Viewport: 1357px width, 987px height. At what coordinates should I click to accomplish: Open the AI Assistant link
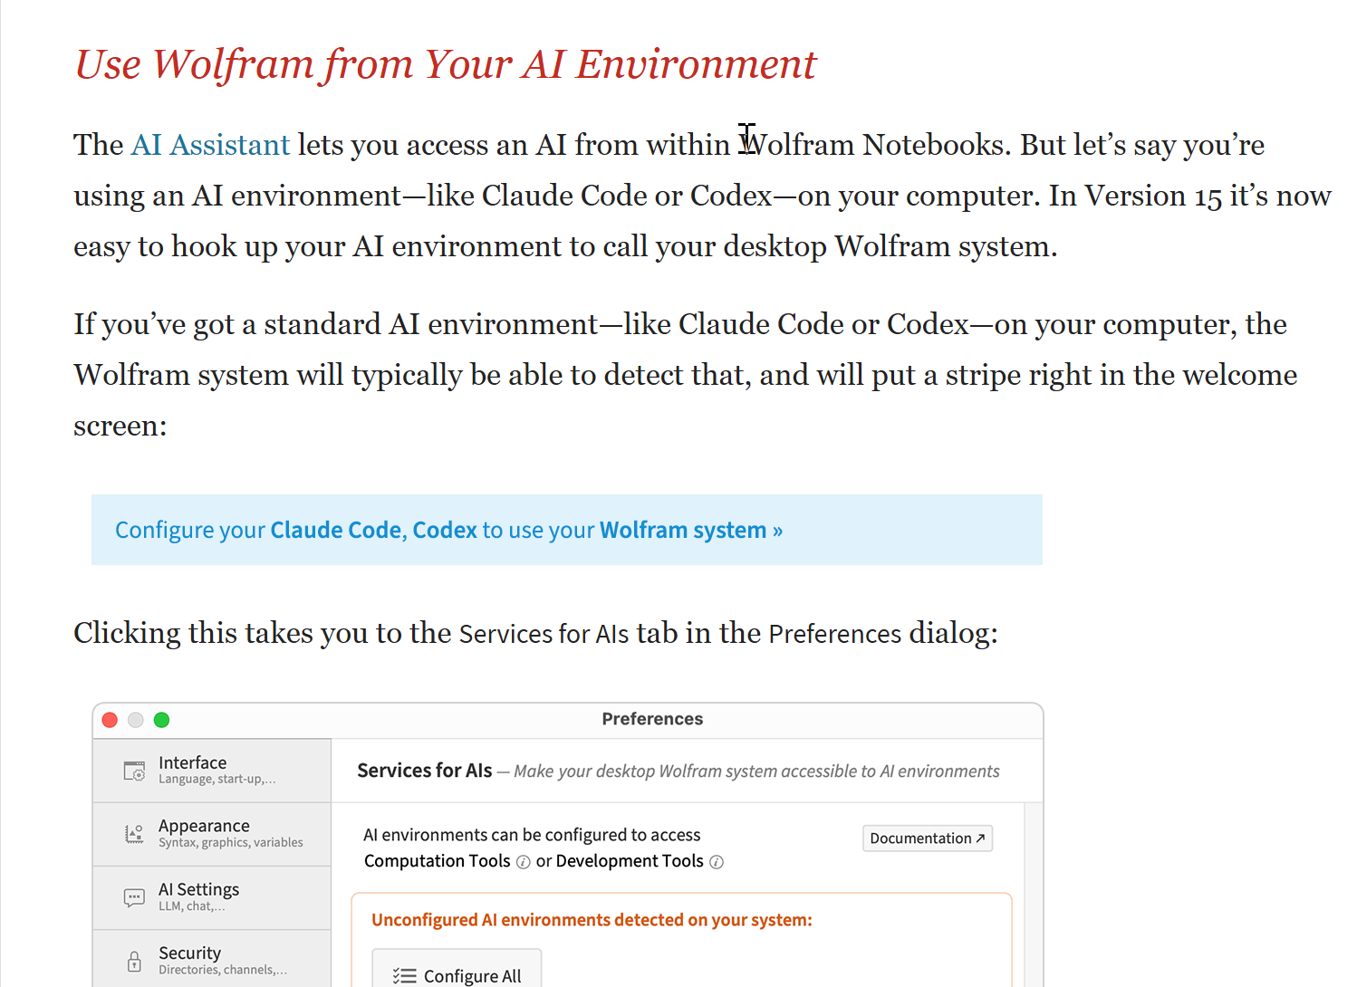[210, 145]
